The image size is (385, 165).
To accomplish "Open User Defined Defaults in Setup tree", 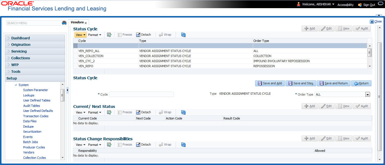I will [x=38, y=111].
